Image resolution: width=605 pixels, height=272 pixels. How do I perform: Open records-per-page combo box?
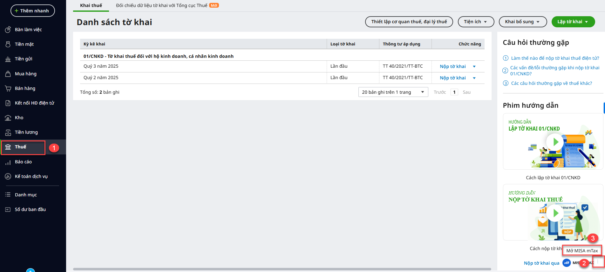pos(393,92)
